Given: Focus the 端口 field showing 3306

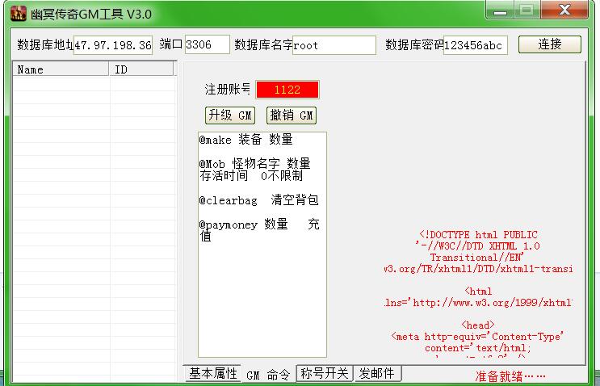Looking at the screenshot, I should [x=207, y=45].
